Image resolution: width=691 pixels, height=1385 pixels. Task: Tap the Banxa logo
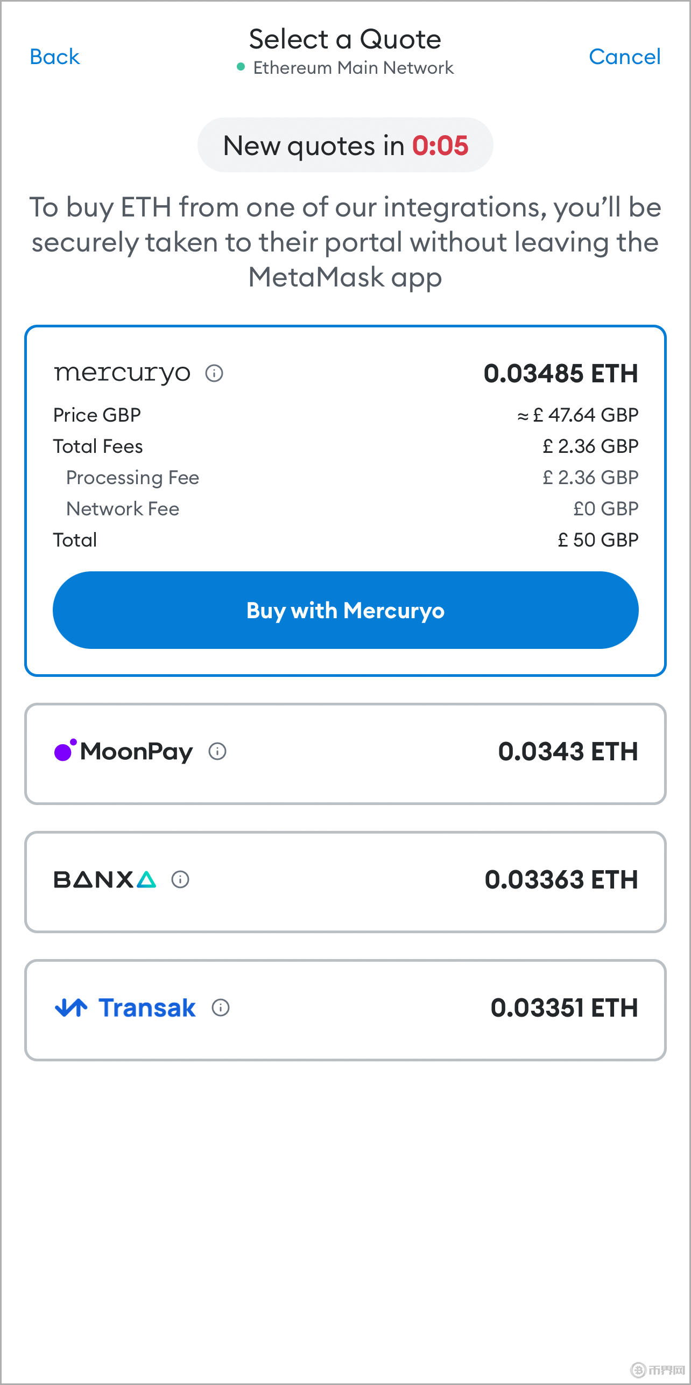click(105, 879)
